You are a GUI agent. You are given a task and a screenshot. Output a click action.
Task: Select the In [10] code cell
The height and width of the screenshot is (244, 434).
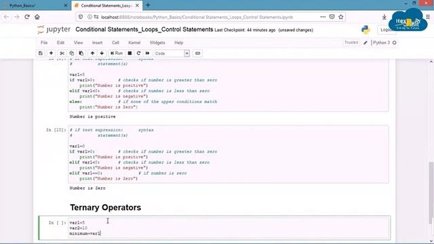(228, 154)
